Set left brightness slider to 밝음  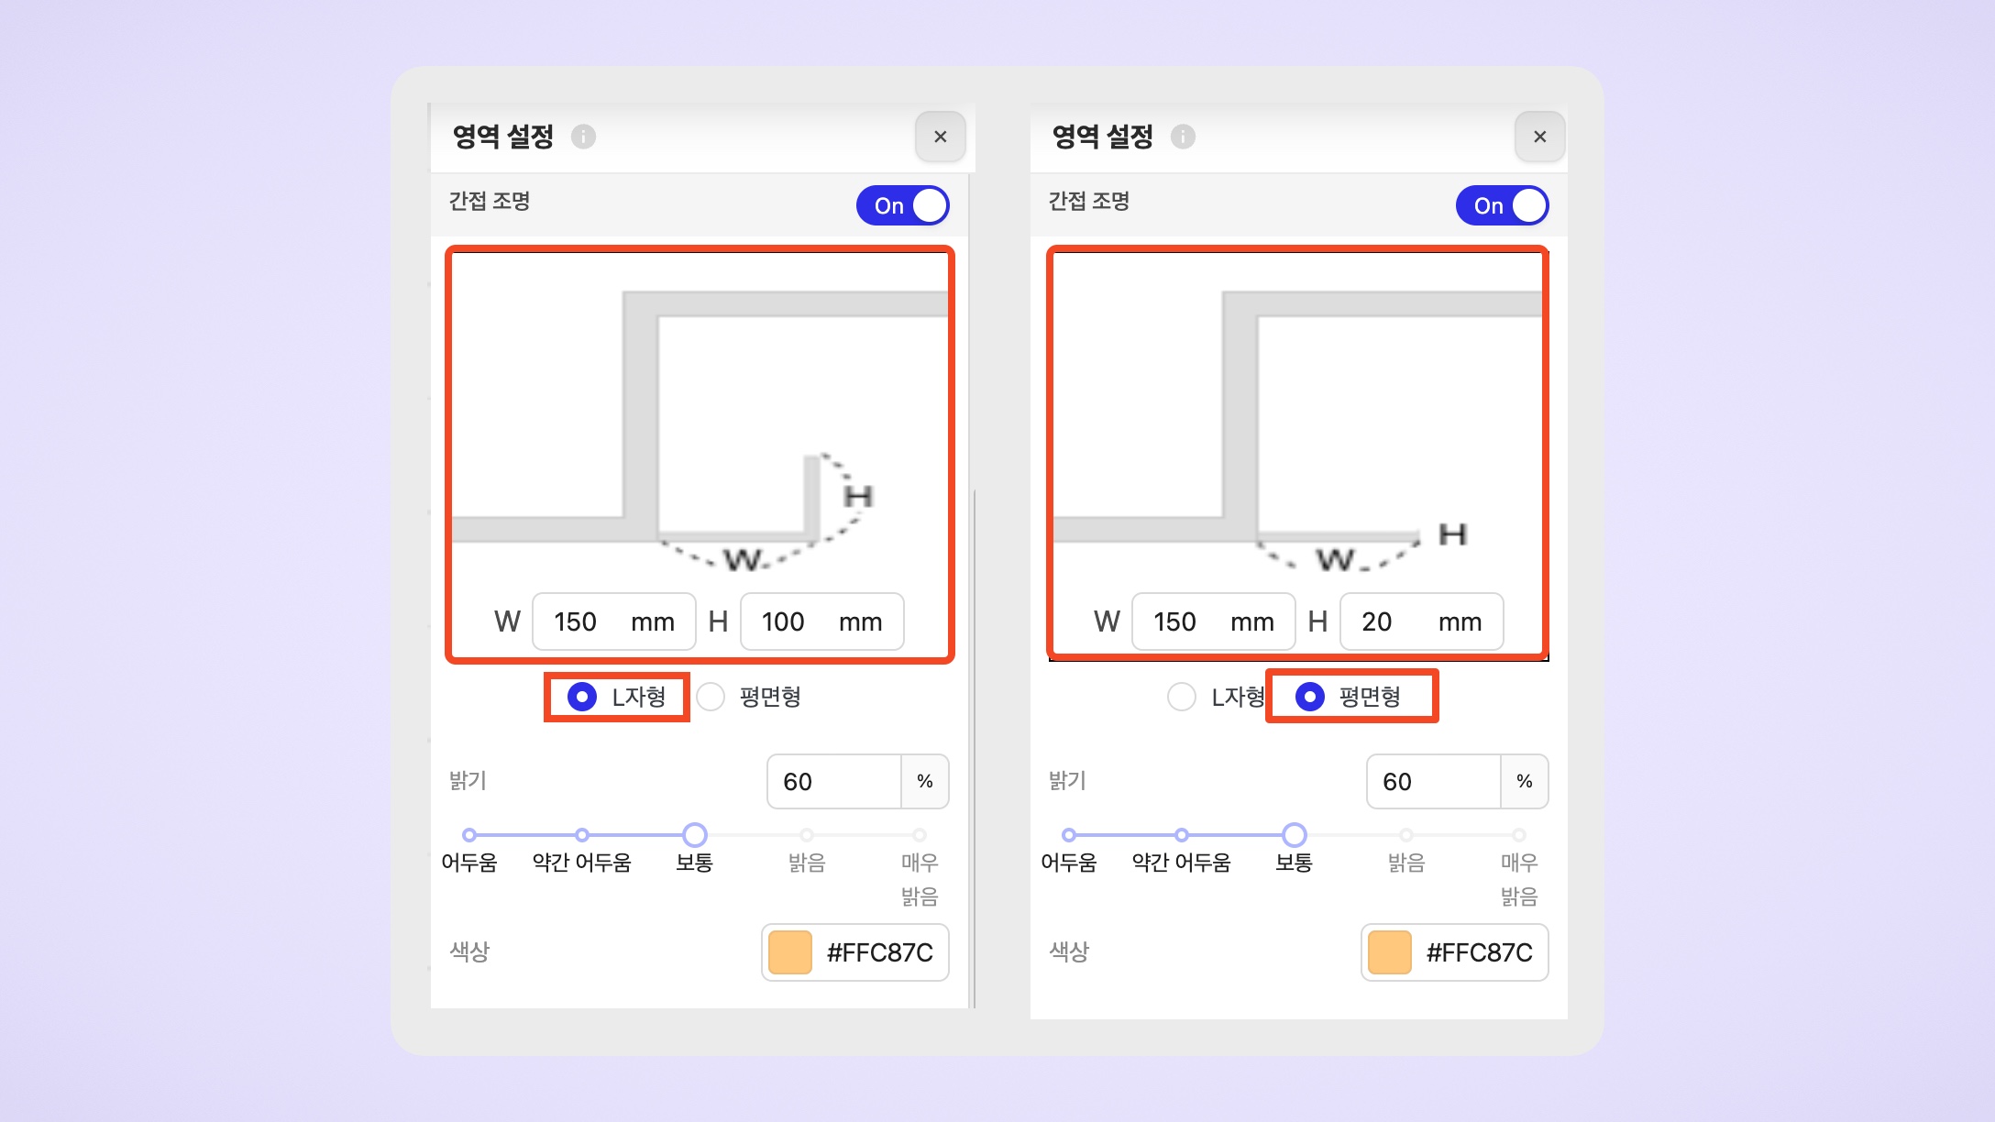807,835
